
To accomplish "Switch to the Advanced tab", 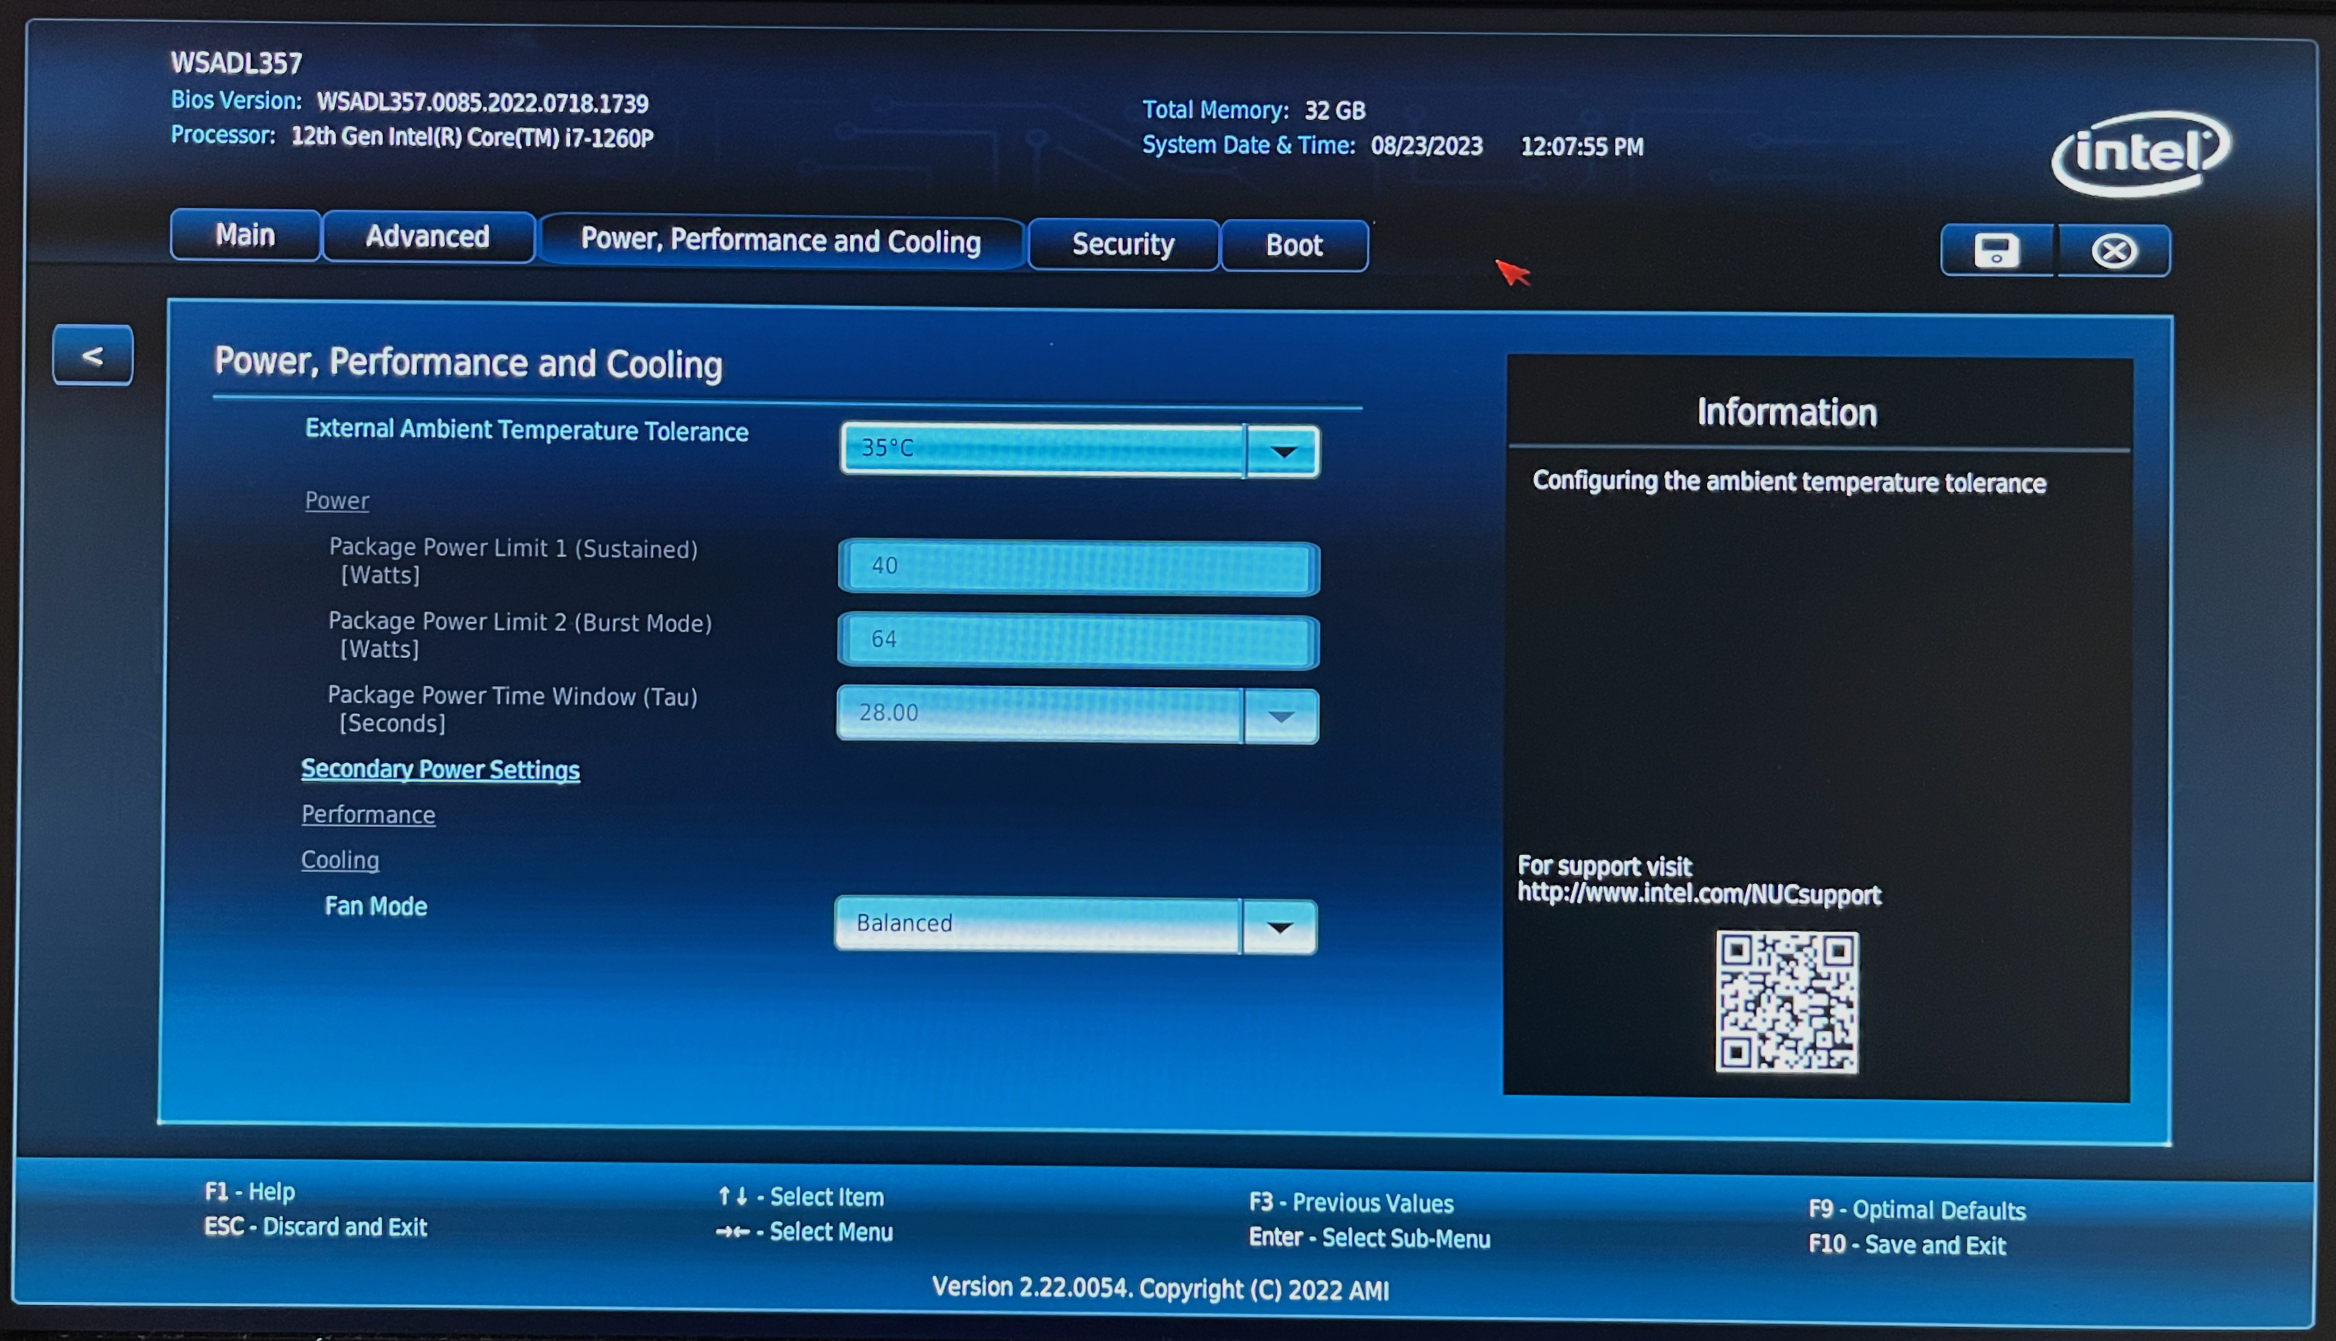I will pos(427,237).
